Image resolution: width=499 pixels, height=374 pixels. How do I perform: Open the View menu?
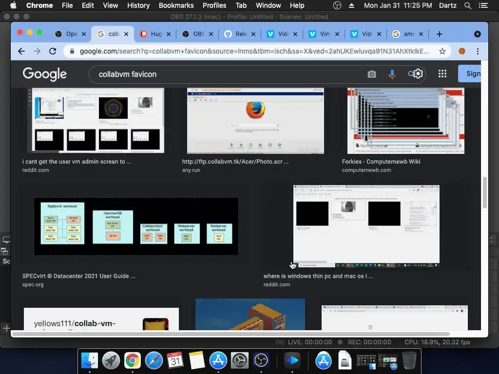111,5
